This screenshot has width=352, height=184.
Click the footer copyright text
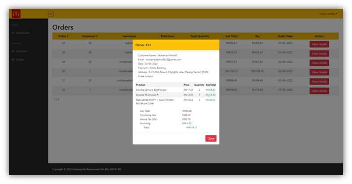(86, 169)
